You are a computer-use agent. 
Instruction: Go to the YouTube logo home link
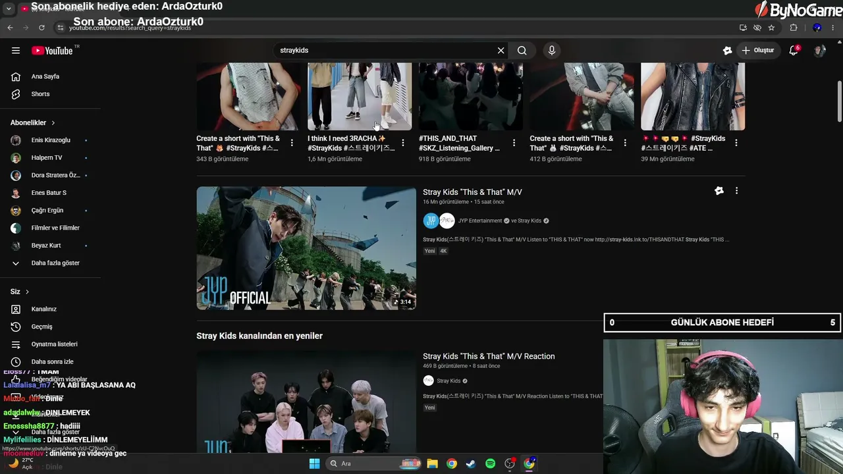(x=52, y=51)
